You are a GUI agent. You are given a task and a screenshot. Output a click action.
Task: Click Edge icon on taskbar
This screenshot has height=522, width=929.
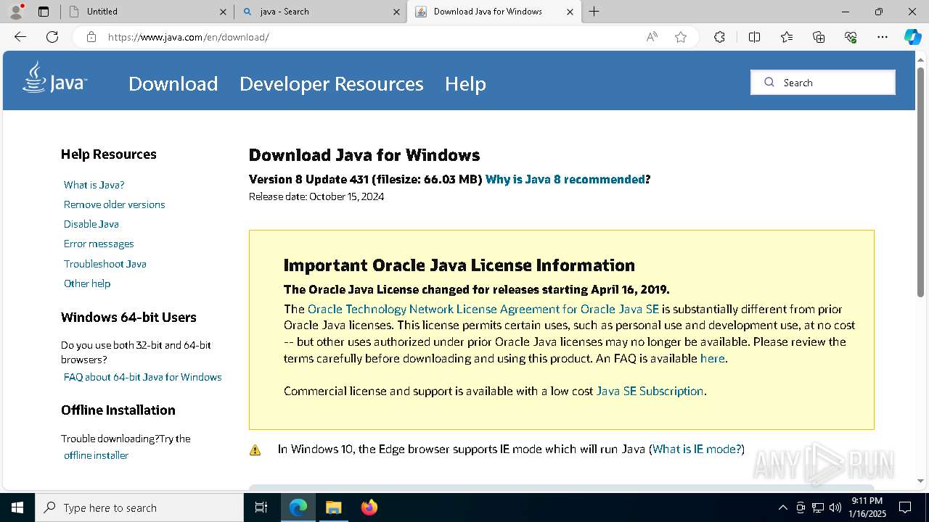click(298, 507)
